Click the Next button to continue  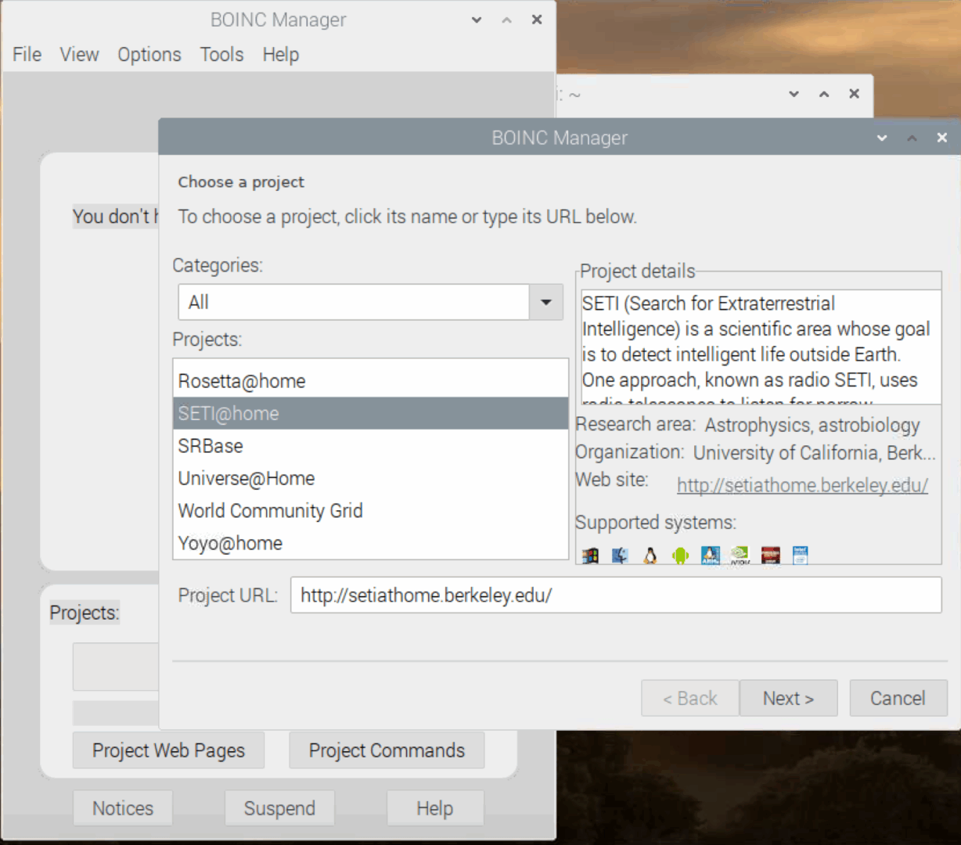tap(788, 698)
